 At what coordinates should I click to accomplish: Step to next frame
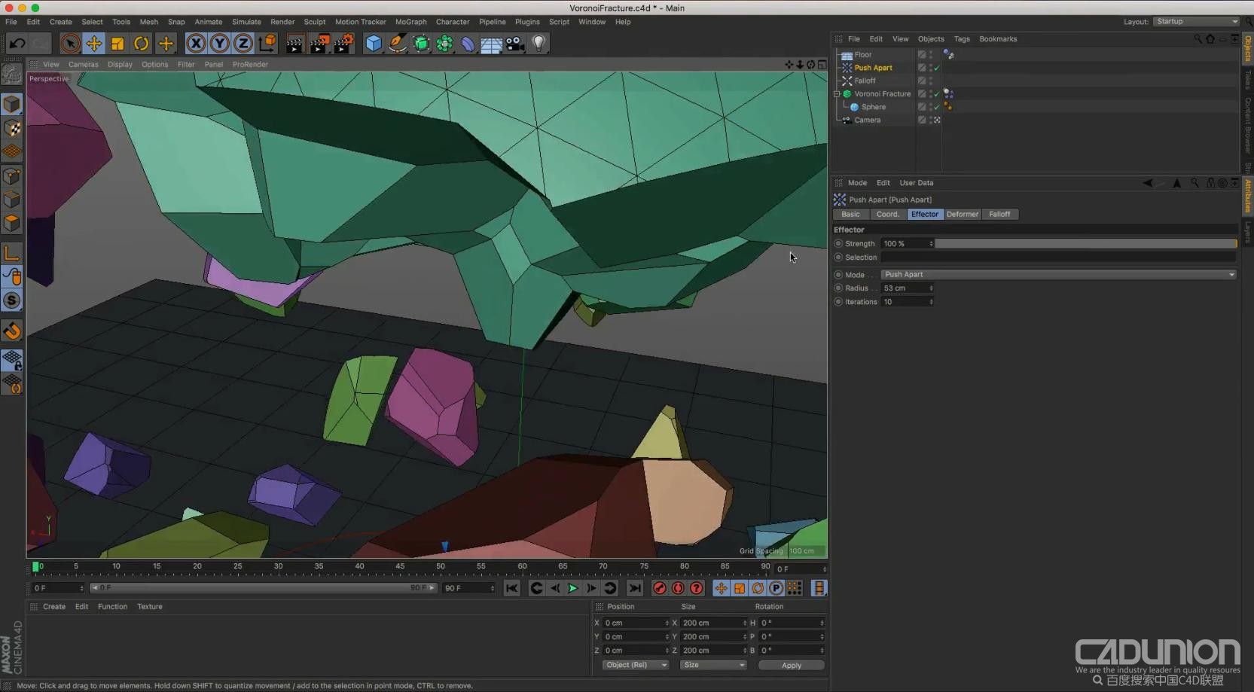[x=591, y=588]
